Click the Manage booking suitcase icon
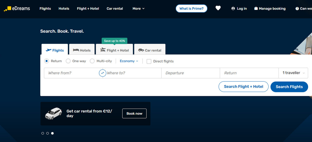The height and width of the screenshot is (142, 312). (256, 9)
